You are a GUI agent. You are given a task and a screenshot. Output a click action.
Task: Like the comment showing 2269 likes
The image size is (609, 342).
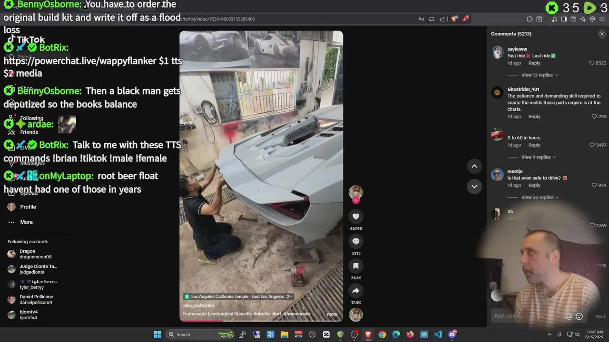pos(592,226)
